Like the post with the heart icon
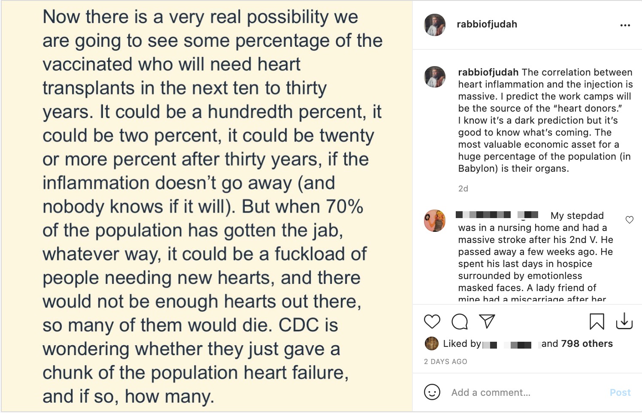 click(x=432, y=322)
